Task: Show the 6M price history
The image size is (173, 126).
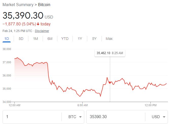Action: coord(50,39)
